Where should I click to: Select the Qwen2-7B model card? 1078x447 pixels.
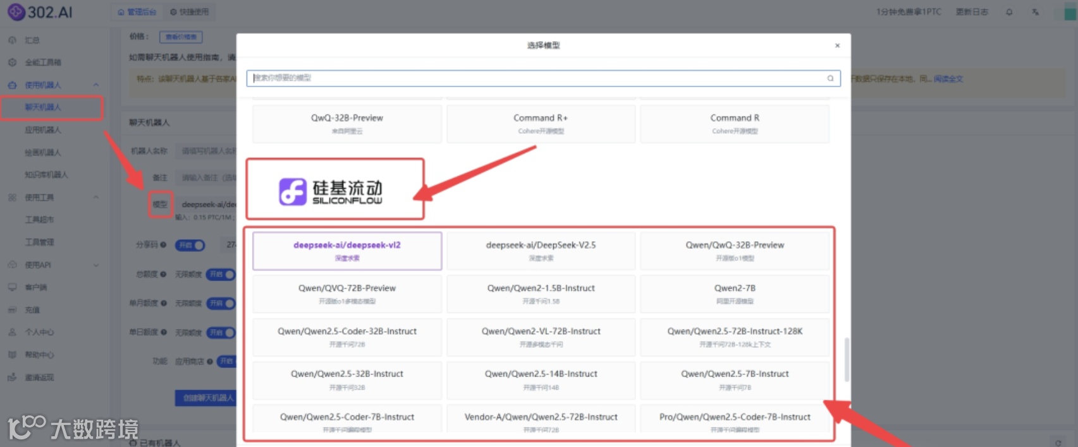tap(735, 294)
